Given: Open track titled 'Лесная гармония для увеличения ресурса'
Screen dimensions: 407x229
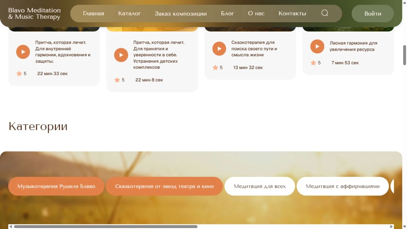Looking at the screenshot, I should pos(353,46).
